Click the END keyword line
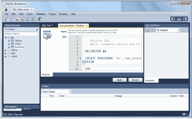Viewport: 192px width, 119px height. coord(88,69)
